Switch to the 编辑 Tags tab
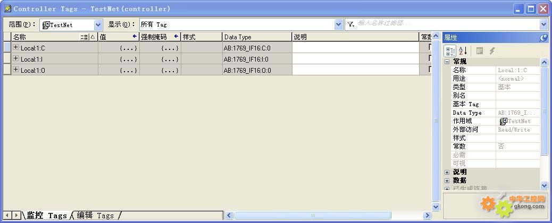Viewport: 552px width, 223px height. [95, 215]
